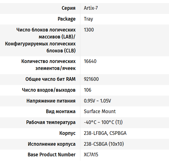Image resolution: width=169 pixels, height=163 pixels.
Task: Click the Tray package value
Action: pyautogui.click(x=88, y=19)
